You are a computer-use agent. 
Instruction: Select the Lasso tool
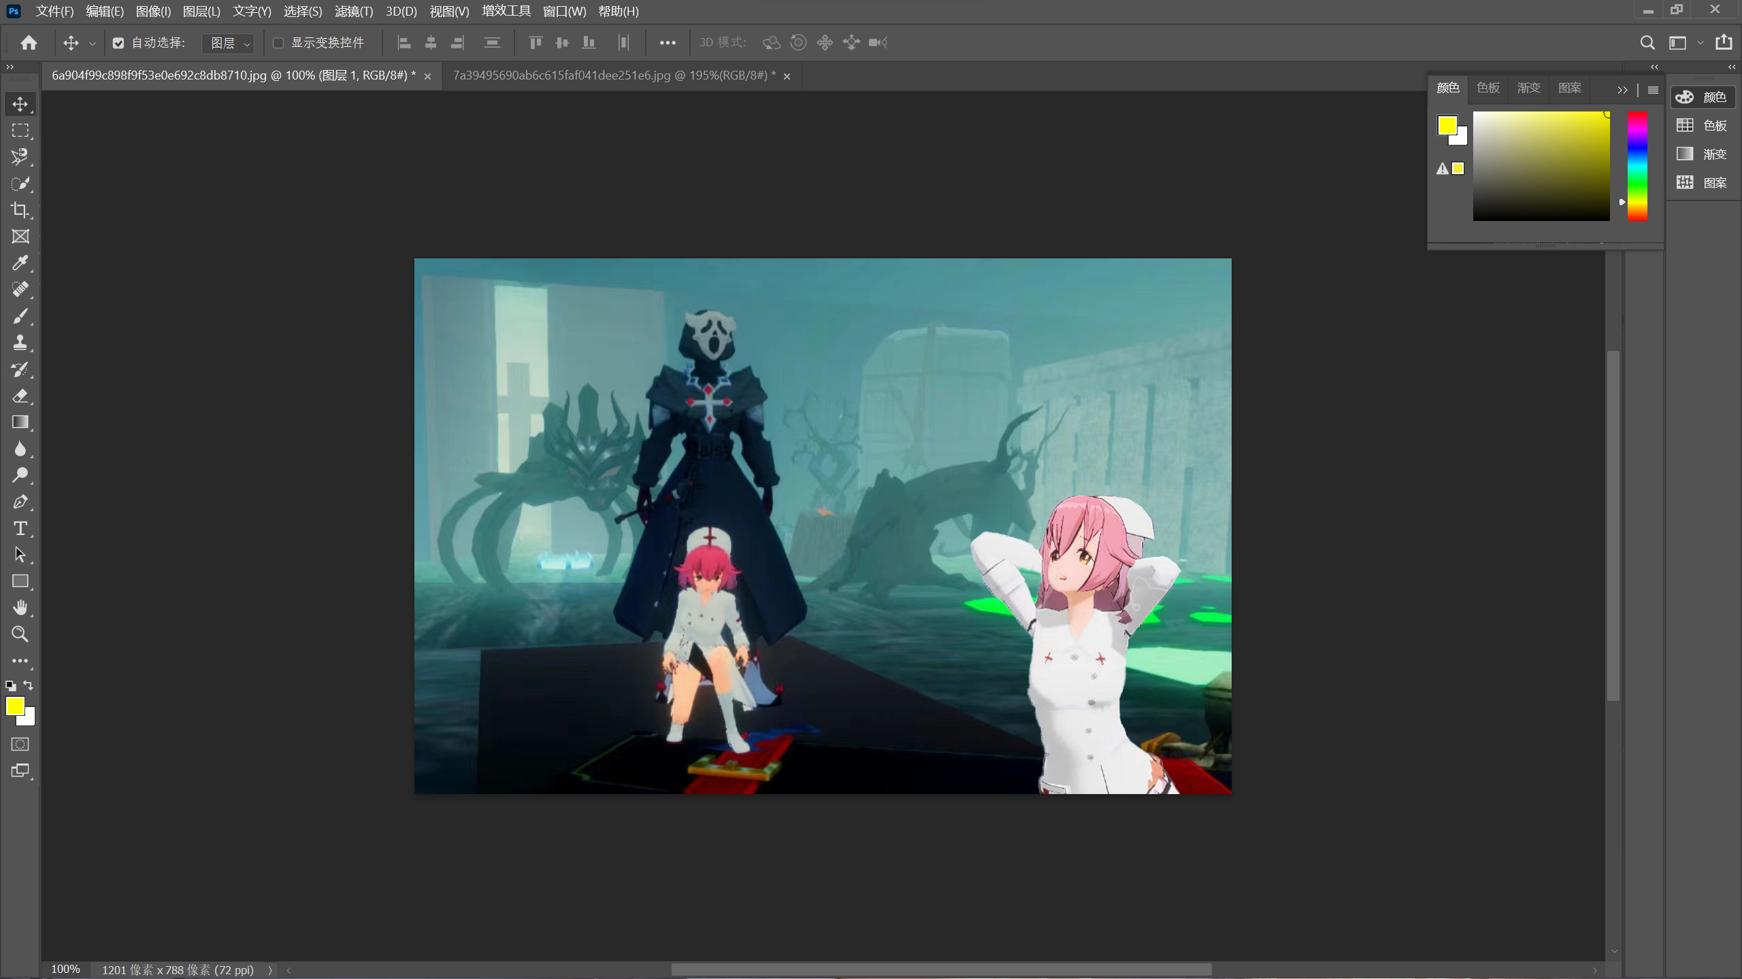coord(20,157)
